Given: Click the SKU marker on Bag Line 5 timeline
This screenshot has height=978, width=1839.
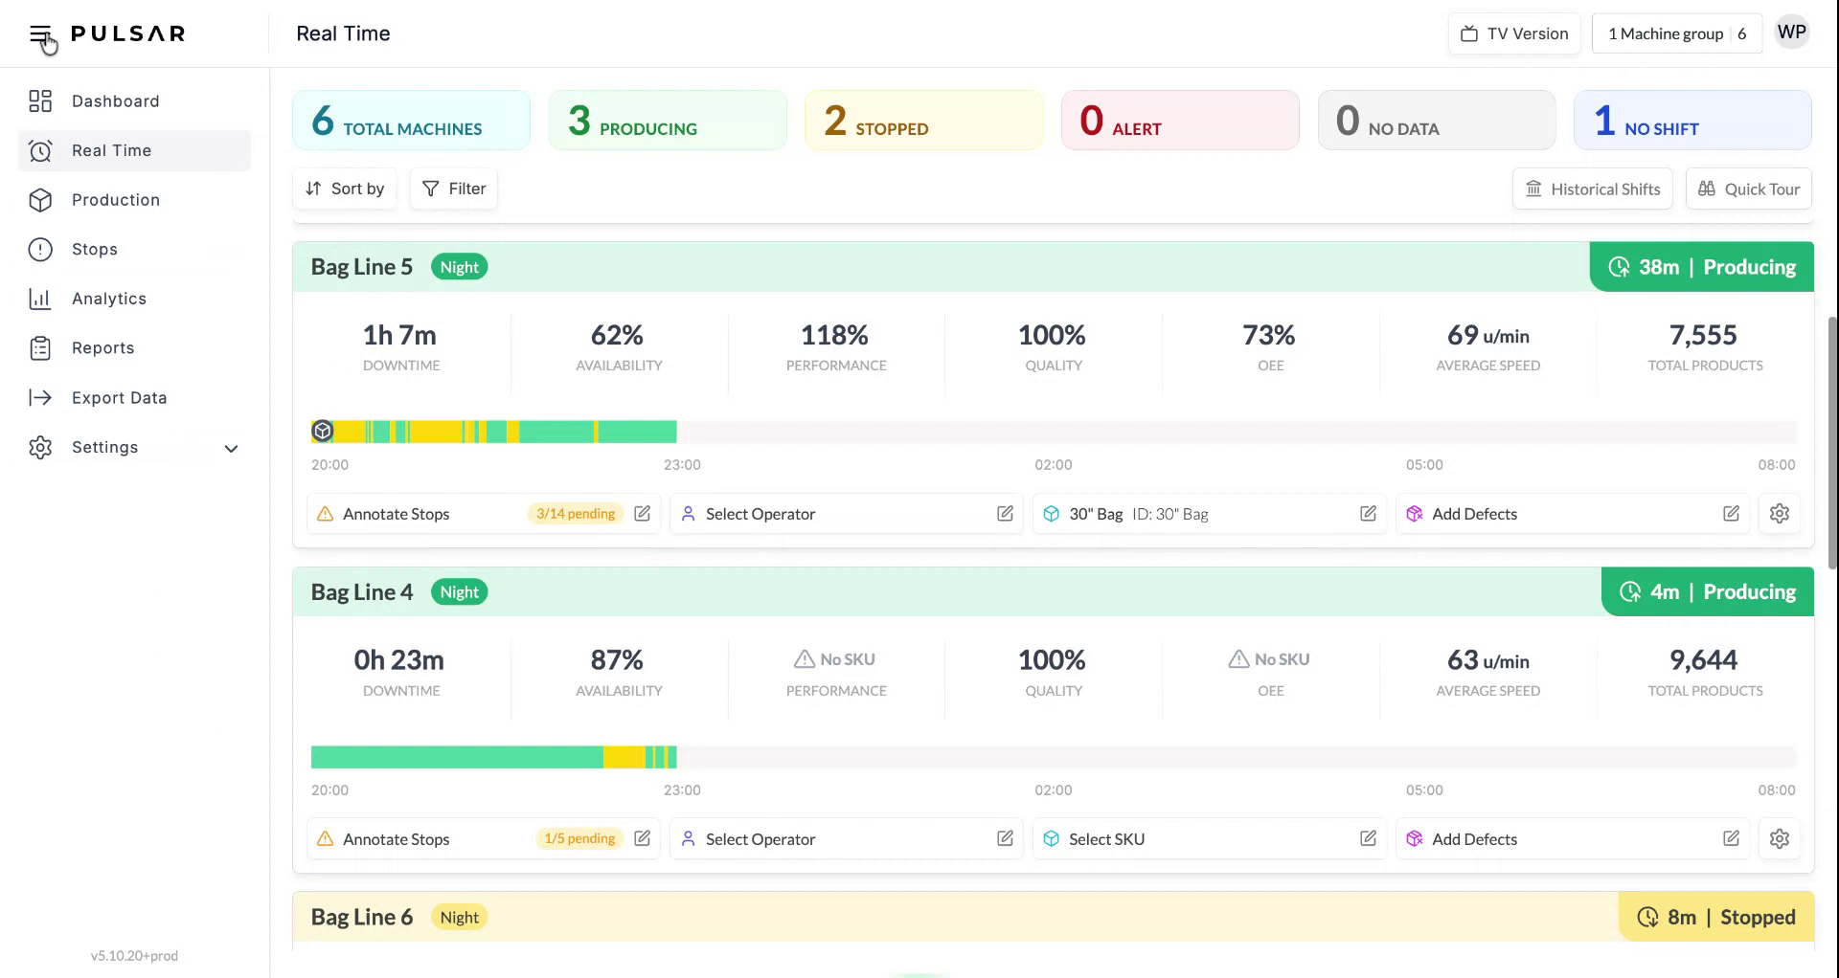Looking at the screenshot, I should point(323,432).
